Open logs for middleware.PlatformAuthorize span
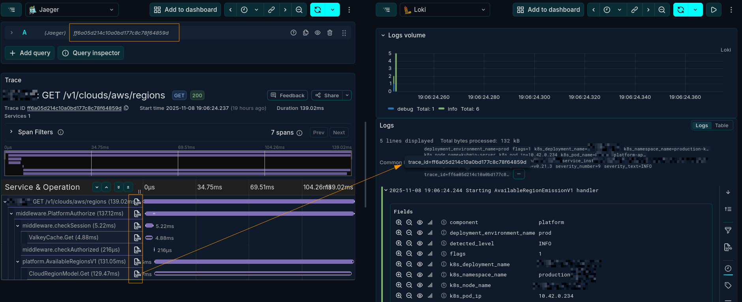Image resolution: width=742 pixels, height=302 pixels. pos(137,214)
